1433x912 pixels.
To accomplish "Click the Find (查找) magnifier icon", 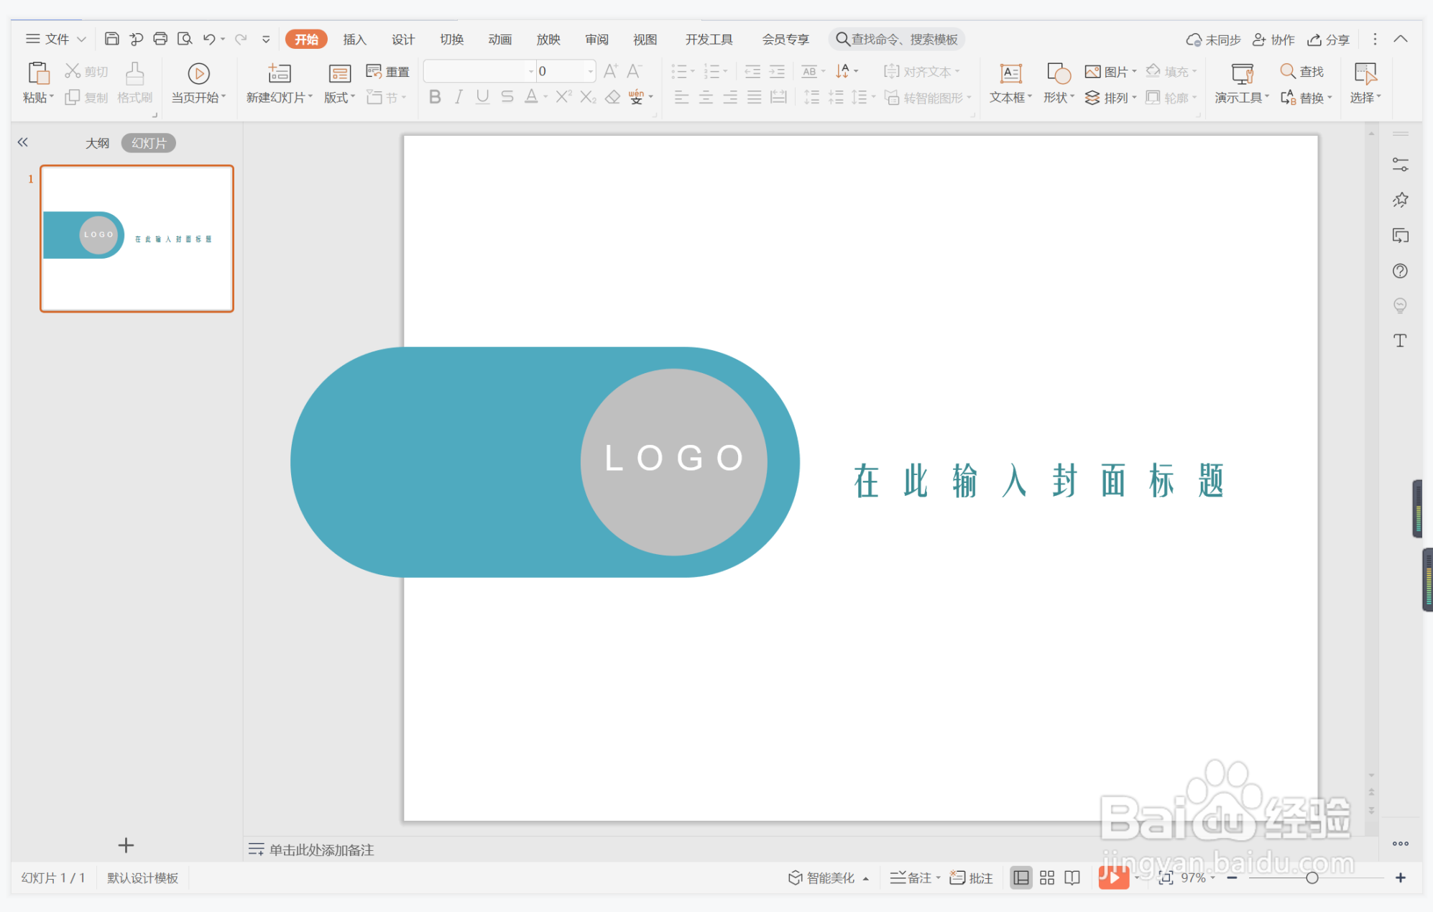I will (1287, 71).
